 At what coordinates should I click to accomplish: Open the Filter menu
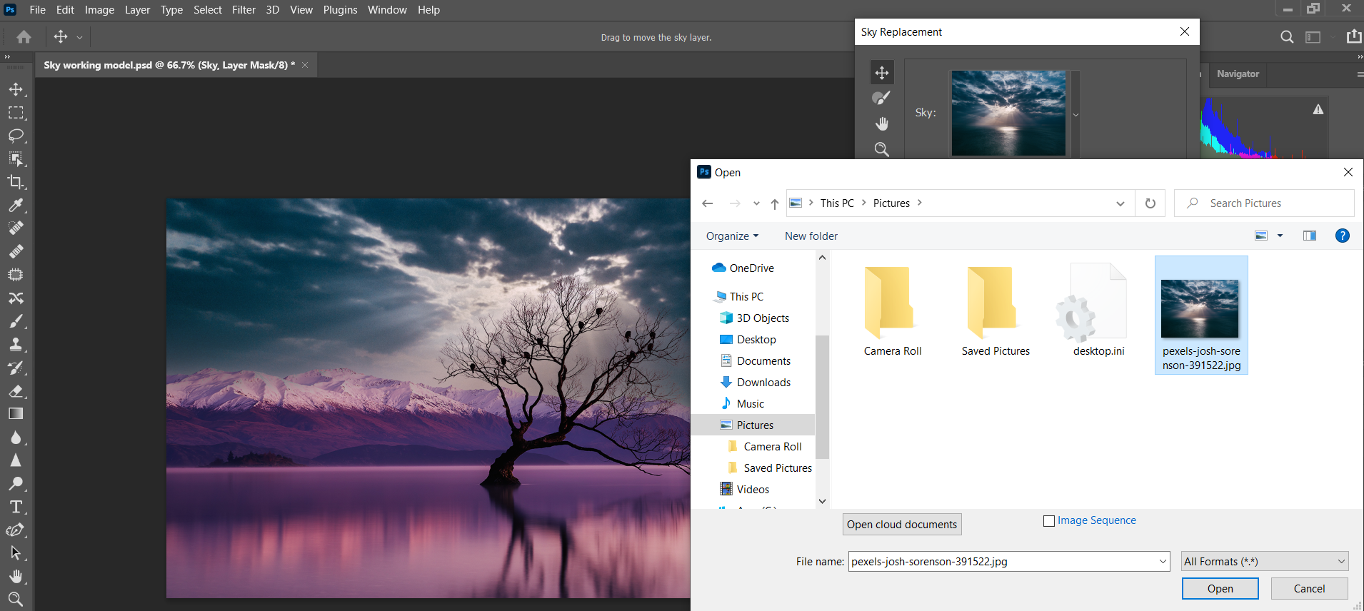244,10
